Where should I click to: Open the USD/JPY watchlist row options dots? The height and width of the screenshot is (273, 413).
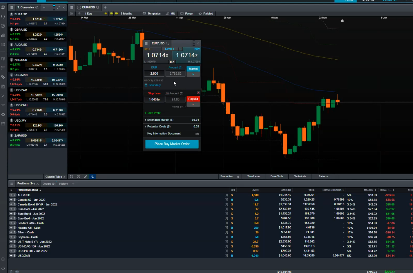coord(12,120)
